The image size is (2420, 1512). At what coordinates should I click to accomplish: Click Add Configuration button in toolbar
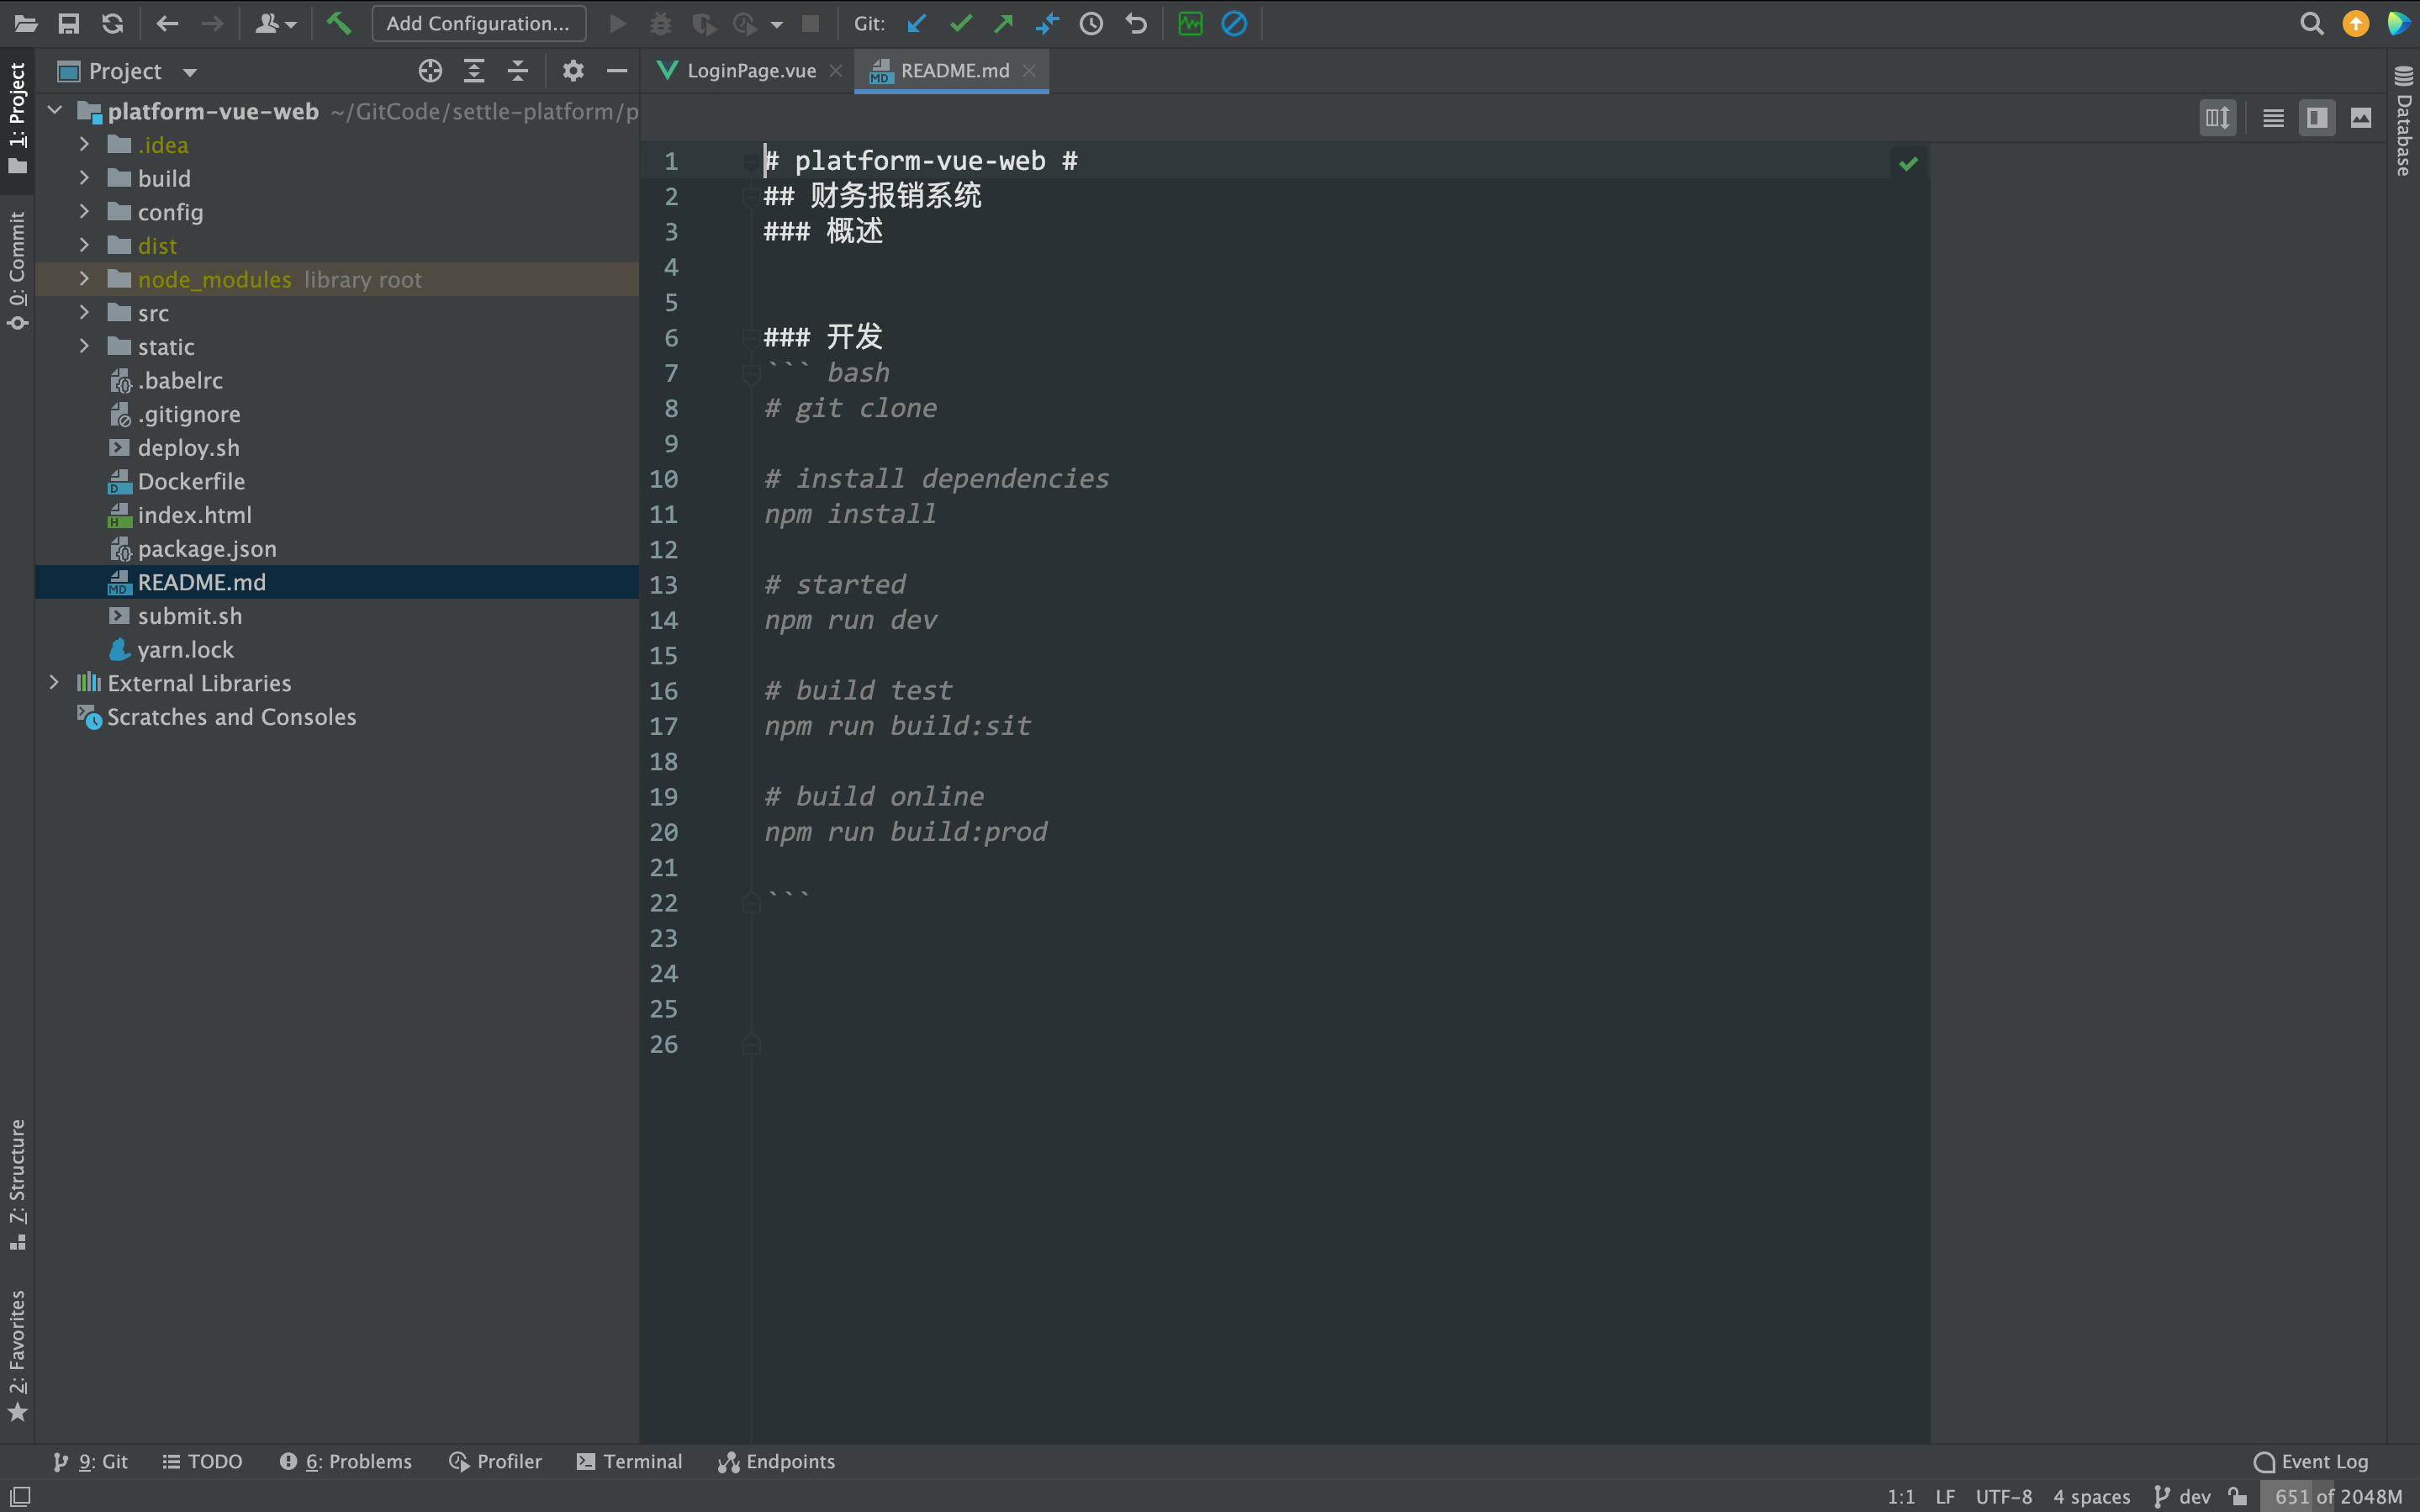(478, 23)
